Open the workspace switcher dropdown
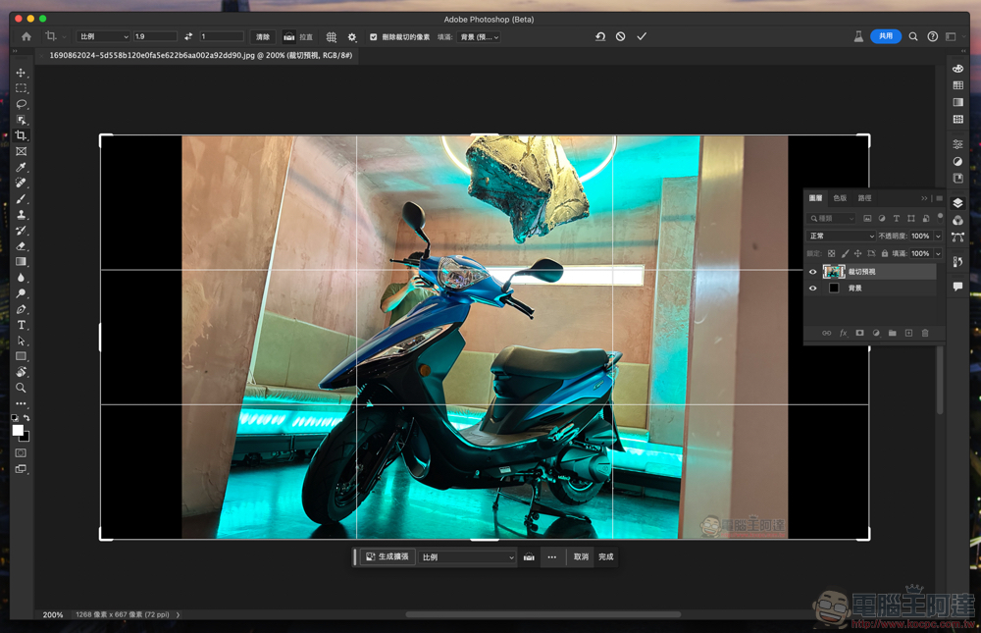981x633 pixels. click(954, 36)
